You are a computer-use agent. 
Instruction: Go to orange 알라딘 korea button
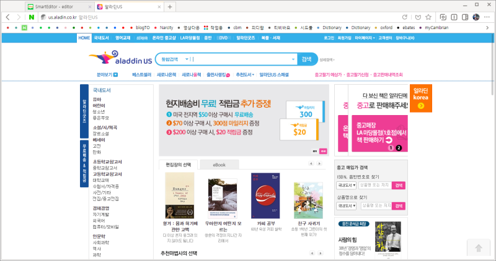pyautogui.click(x=421, y=98)
